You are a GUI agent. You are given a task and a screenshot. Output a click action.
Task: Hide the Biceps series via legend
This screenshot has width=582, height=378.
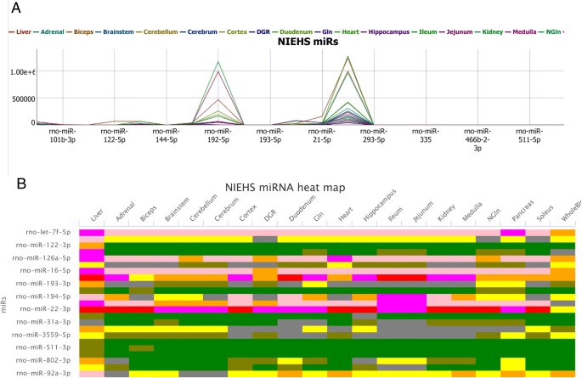tap(80, 32)
